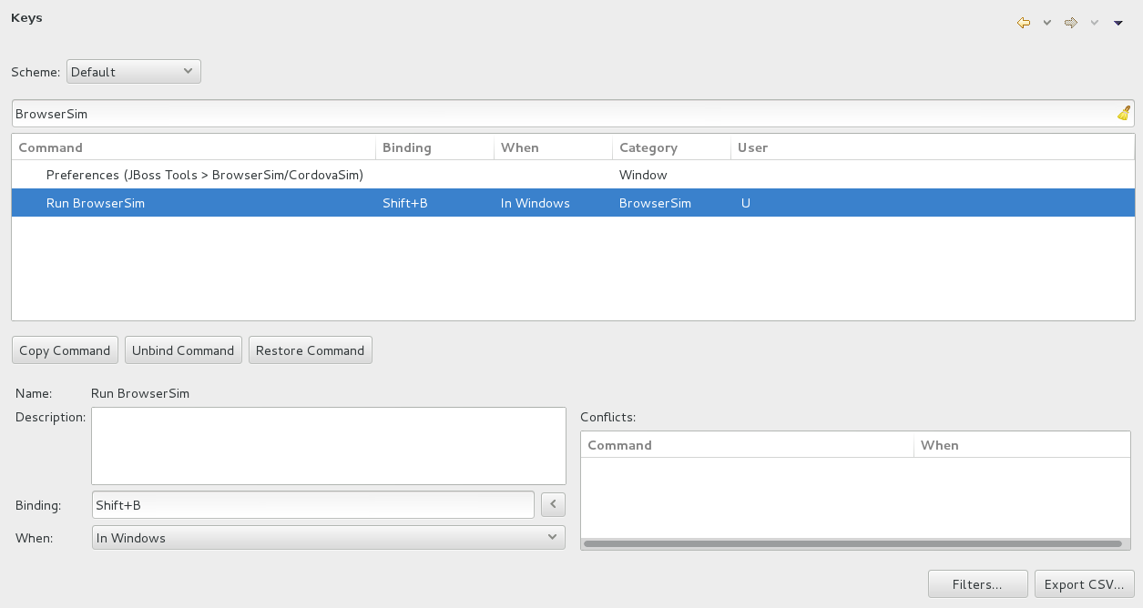Sort by the Binding column header
Image resolution: width=1143 pixels, height=608 pixels.
click(x=434, y=147)
